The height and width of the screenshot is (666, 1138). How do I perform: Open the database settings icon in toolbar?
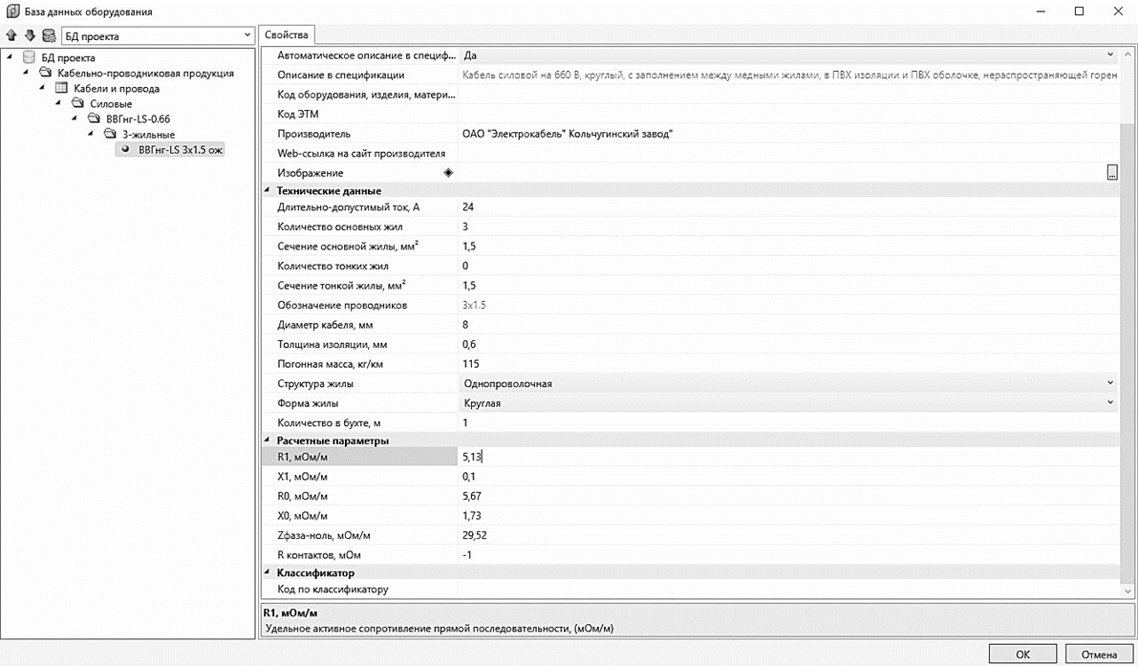click(48, 36)
